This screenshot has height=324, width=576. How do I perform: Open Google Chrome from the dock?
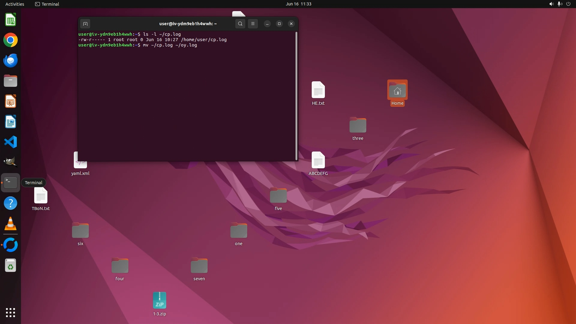[x=10, y=40]
